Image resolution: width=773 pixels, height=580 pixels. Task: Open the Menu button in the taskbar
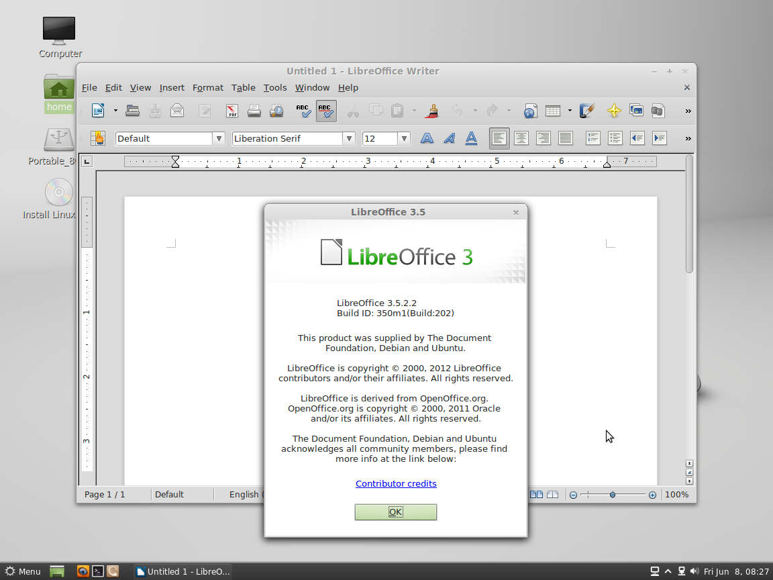pos(23,571)
